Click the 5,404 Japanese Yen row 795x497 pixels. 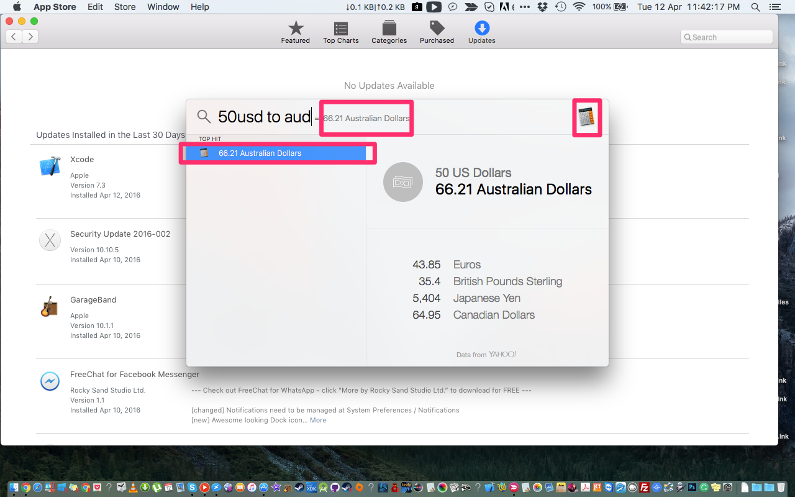(x=466, y=298)
